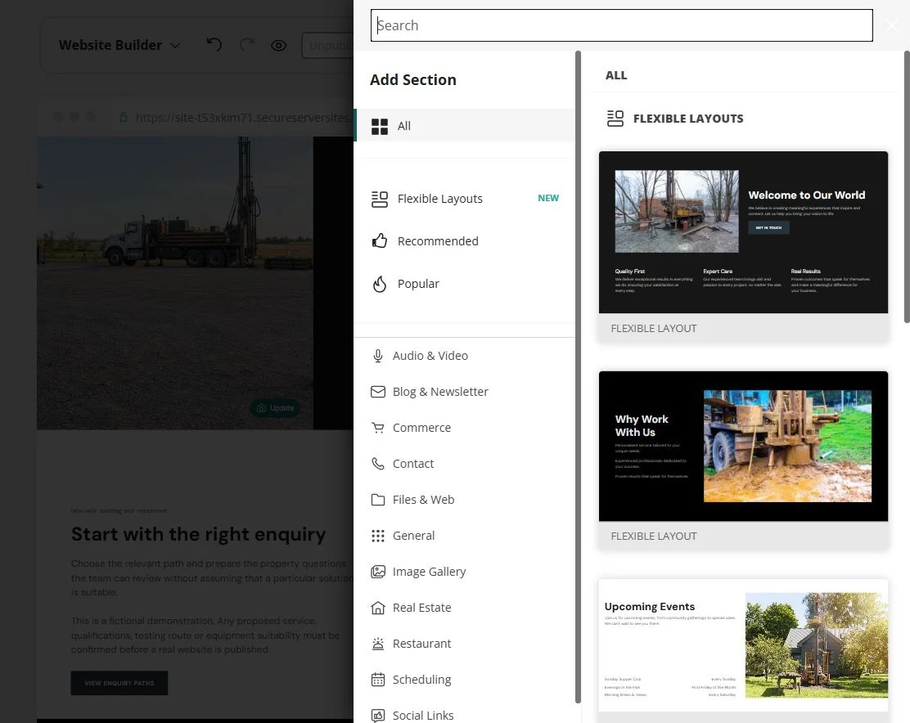Open the Popular category
Viewport: 910px width, 723px height.
(x=464, y=284)
